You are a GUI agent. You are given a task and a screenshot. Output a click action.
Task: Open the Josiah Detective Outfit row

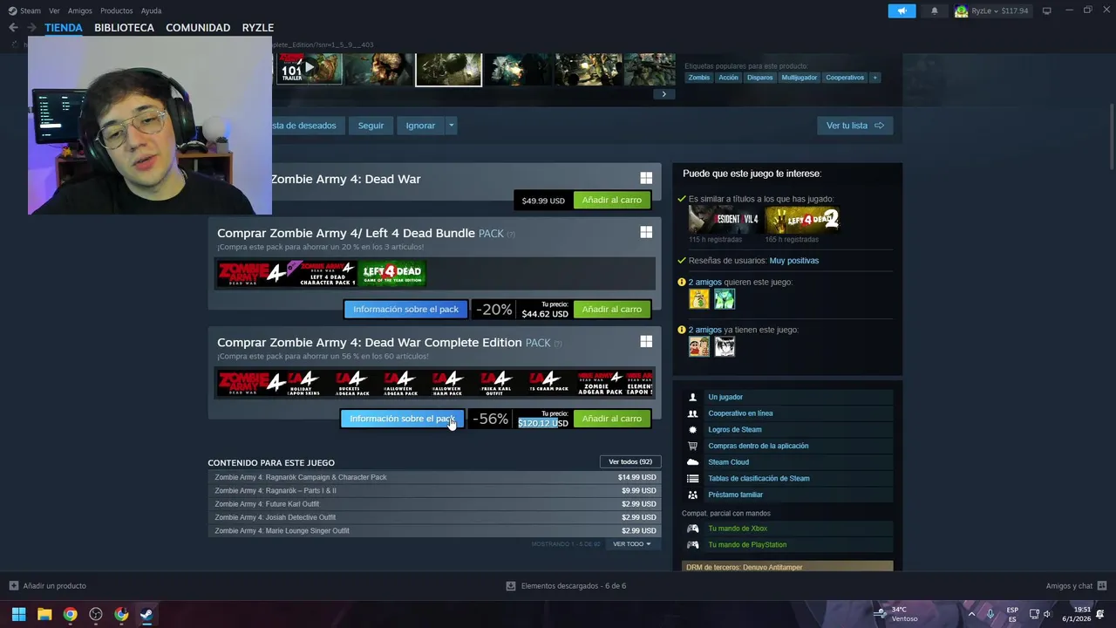click(435, 517)
